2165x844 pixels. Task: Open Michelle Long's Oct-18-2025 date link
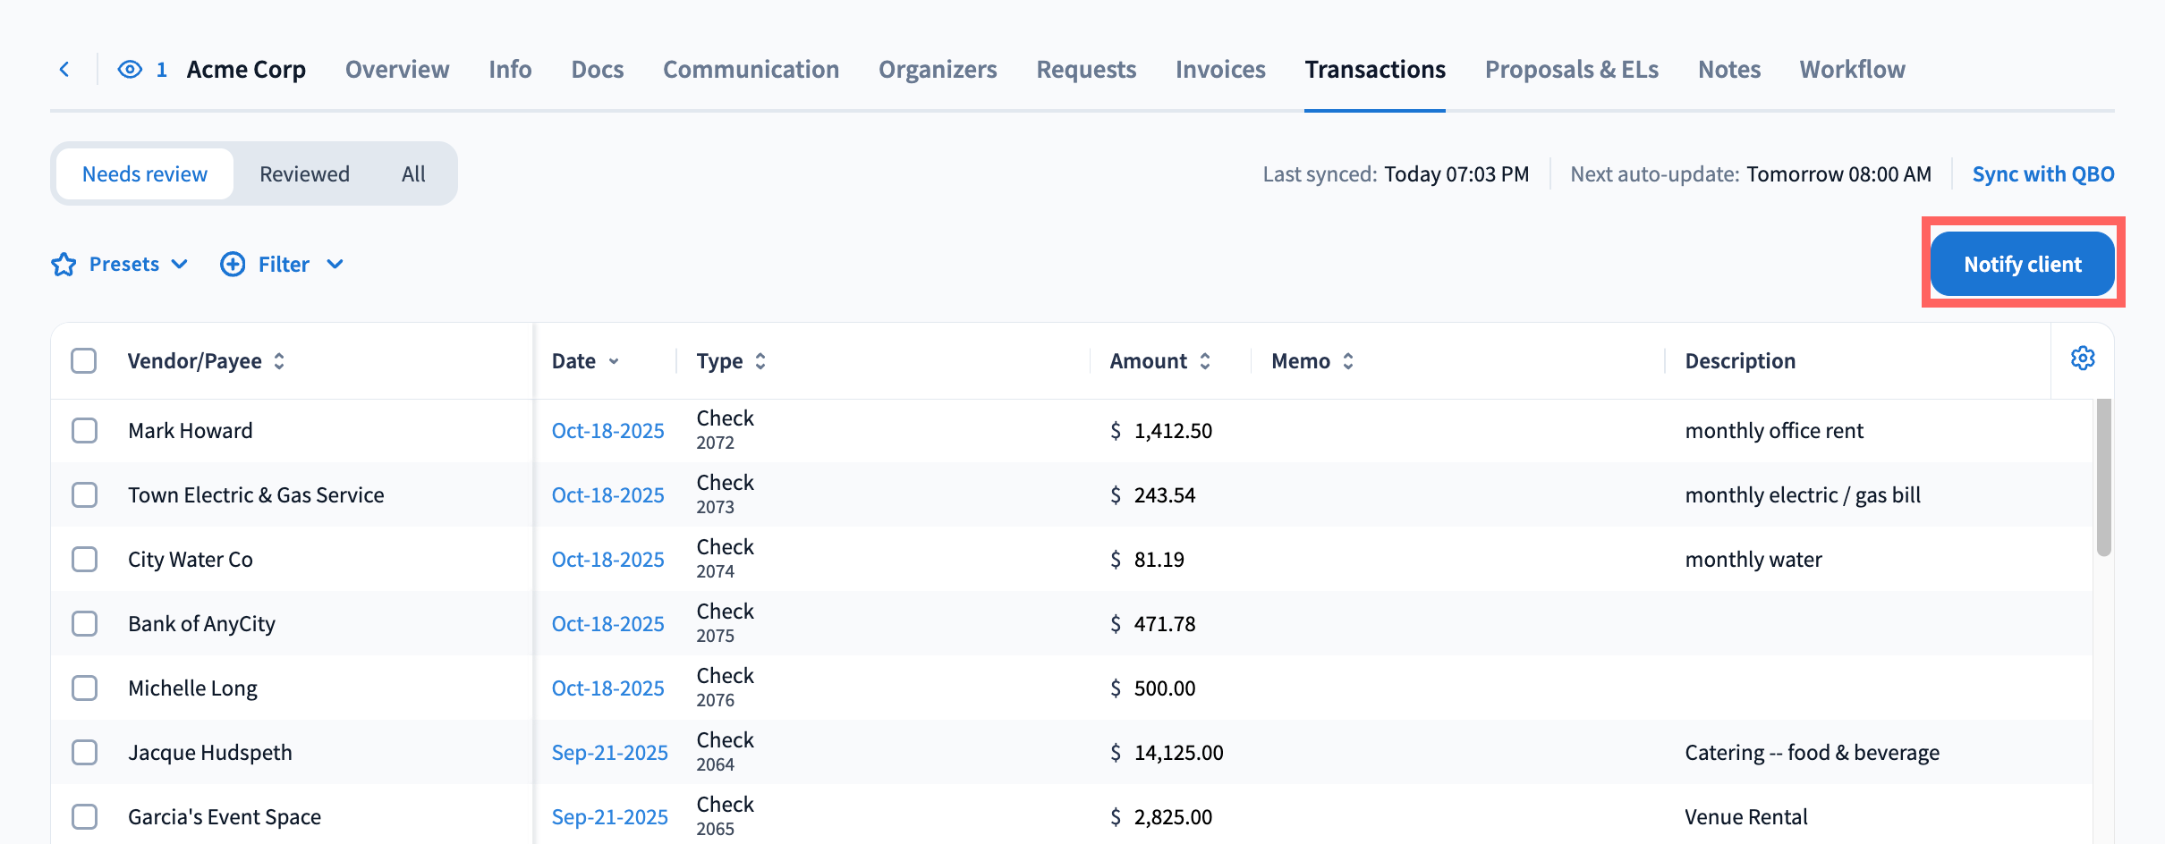[x=607, y=688]
